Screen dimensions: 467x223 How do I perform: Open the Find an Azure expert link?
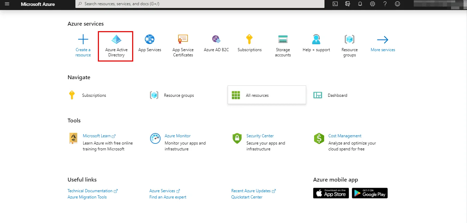click(x=168, y=197)
